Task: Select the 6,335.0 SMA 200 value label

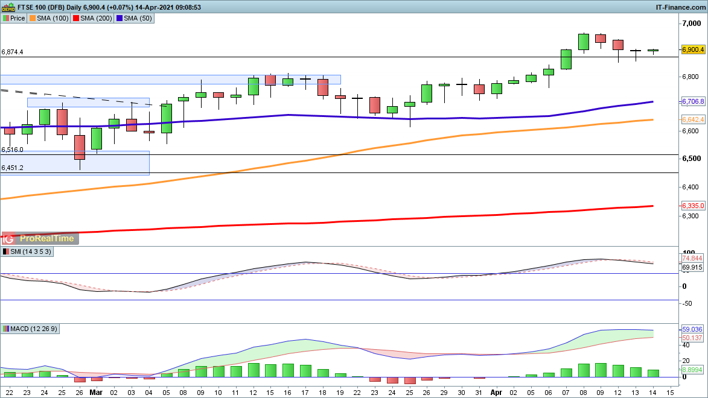Action: [x=693, y=206]
